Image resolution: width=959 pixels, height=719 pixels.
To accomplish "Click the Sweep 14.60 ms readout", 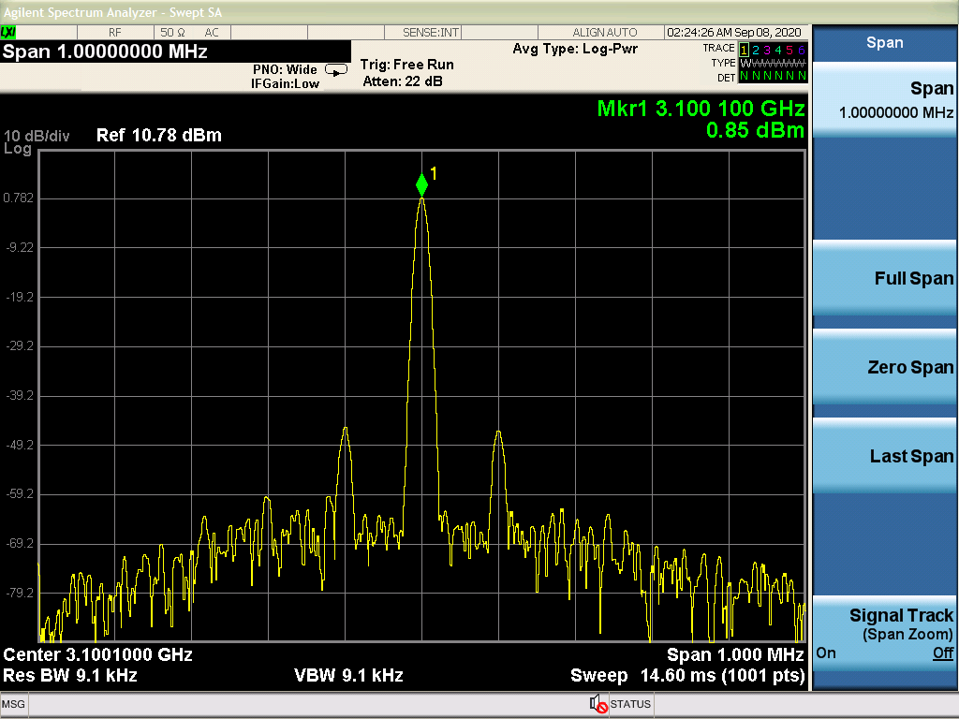I will (x=687, y=676).
